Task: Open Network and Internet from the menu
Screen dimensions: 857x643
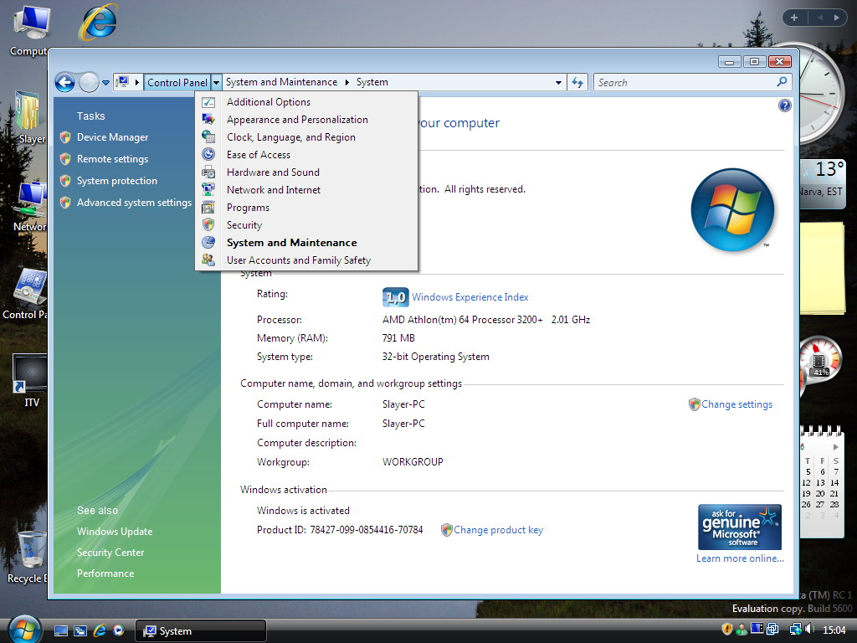Action: pyautogui.click(x=306, y=190)
